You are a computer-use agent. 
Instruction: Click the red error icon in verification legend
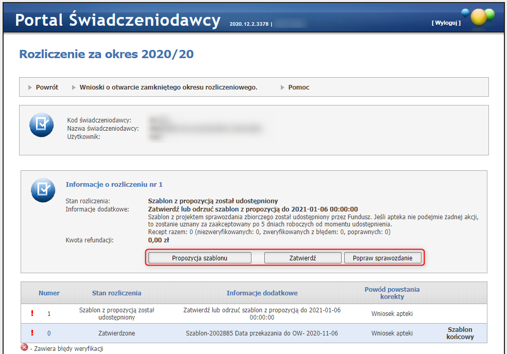point(23,348)
